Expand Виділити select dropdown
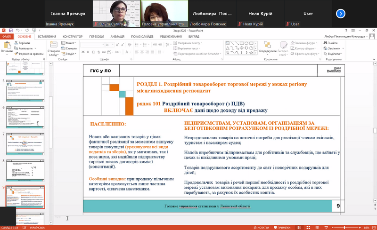This screenshot has width=377, height=230. (333, 54)
